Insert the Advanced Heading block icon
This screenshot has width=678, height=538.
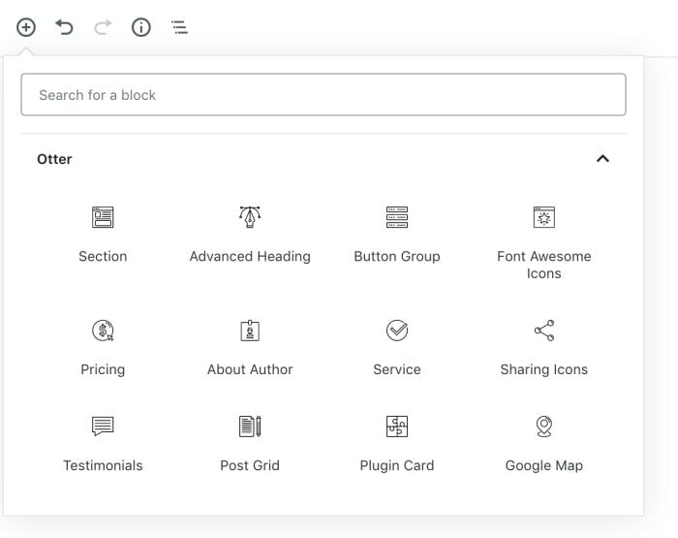click(250, 217)
